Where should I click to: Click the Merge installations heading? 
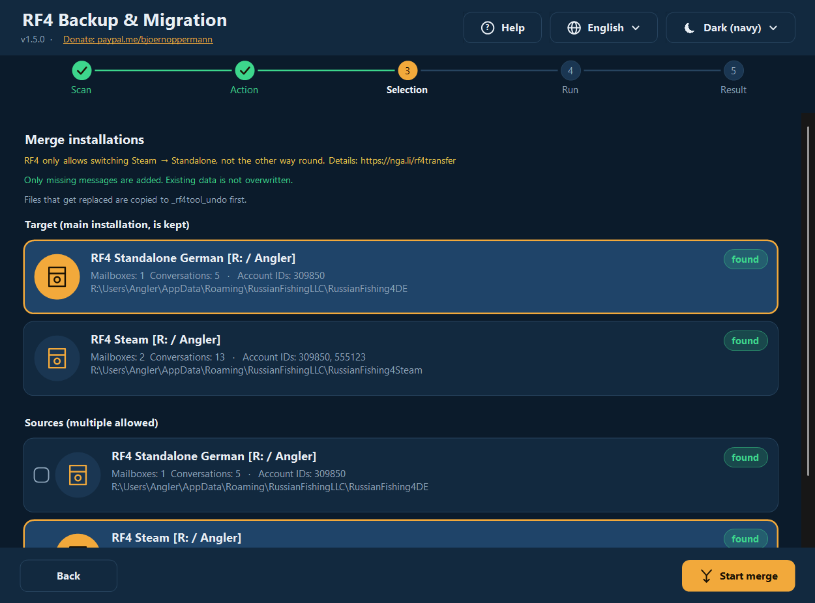(85, 140)
